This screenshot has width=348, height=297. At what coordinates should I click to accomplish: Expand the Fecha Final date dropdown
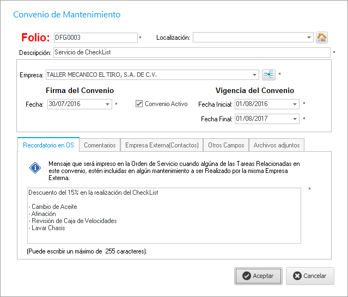coord(295,119)
